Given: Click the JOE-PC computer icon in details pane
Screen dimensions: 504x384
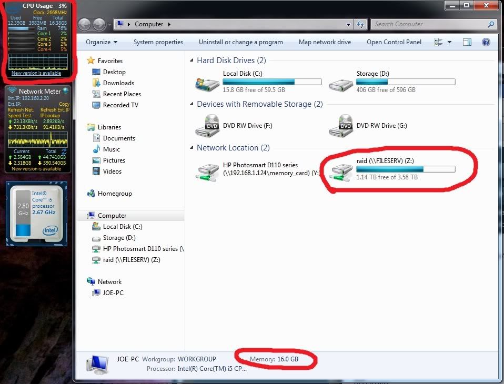Looking at the screenshot, I should click(x=97, y=365).
